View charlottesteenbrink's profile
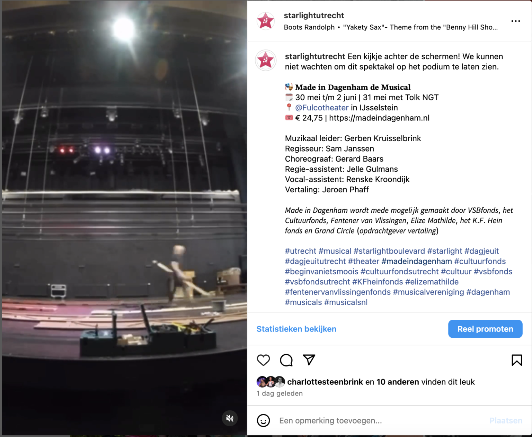This screenshot has height=437, width=532. [325, 382]
